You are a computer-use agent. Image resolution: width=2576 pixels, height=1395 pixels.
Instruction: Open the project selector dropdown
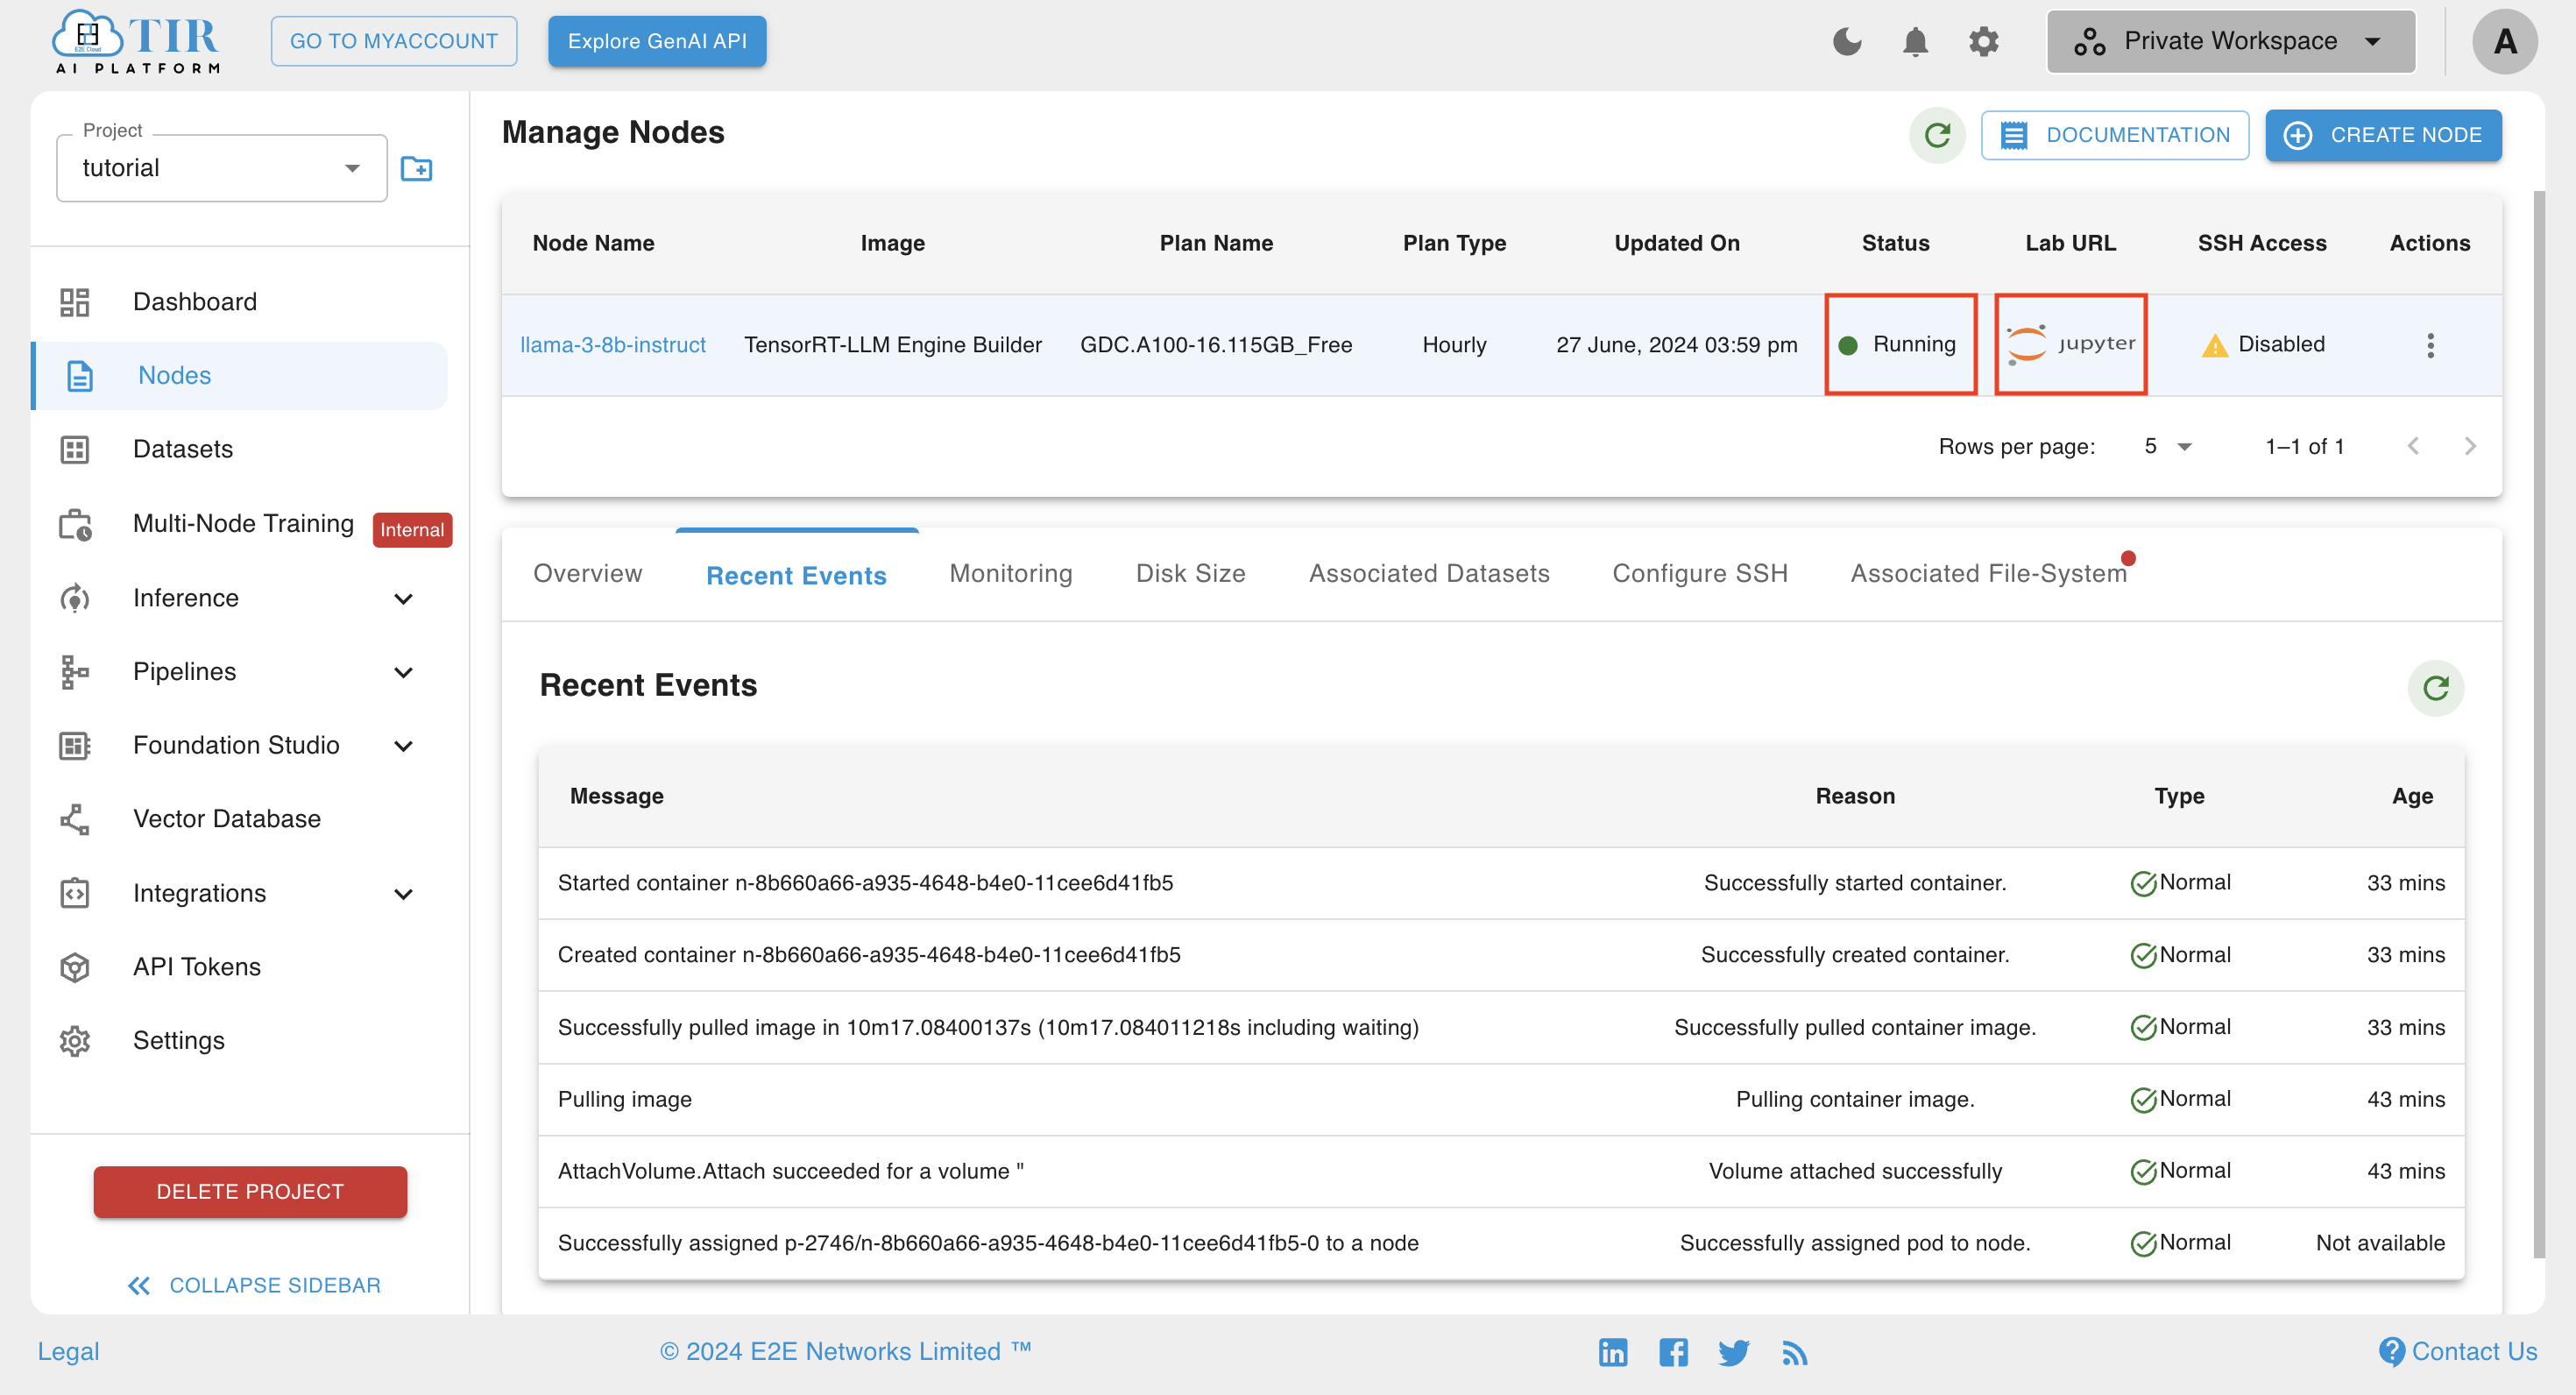[x=220, y=166]
